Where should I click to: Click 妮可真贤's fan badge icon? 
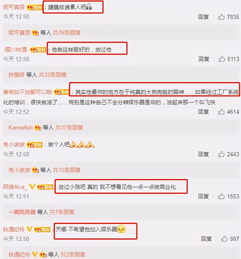tap(34, 7)
